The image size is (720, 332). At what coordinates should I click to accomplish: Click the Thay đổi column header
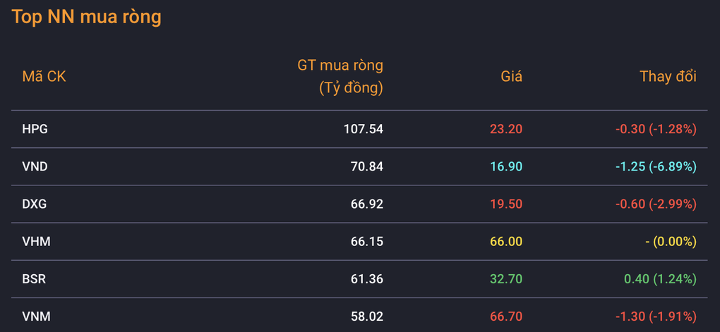coord(668,77)
